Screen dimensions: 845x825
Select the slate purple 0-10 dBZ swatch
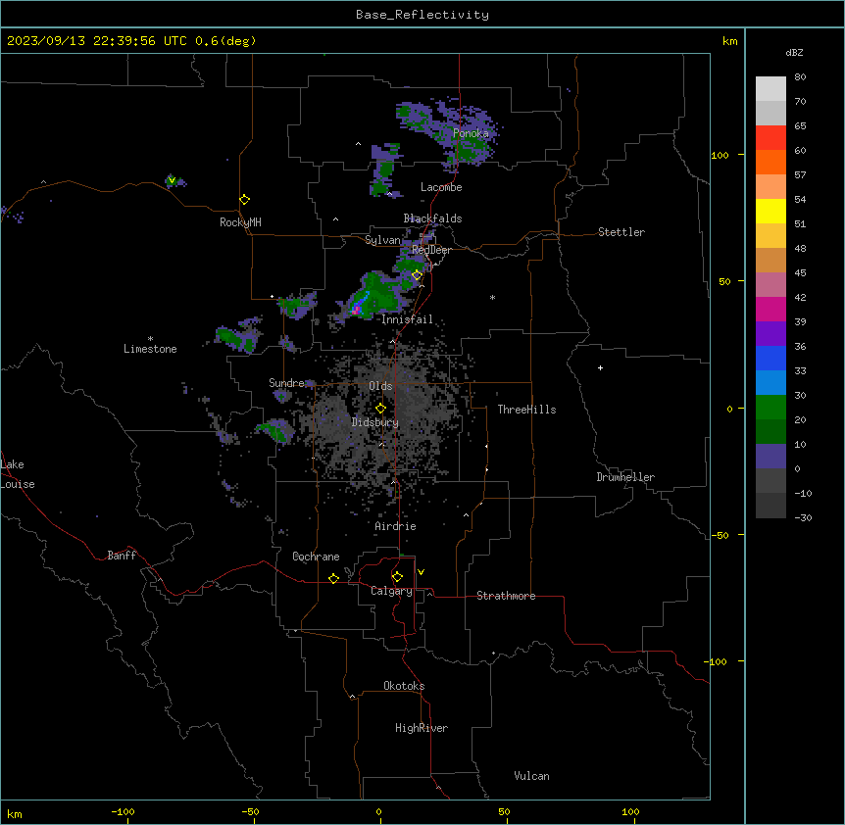point(770,457)
